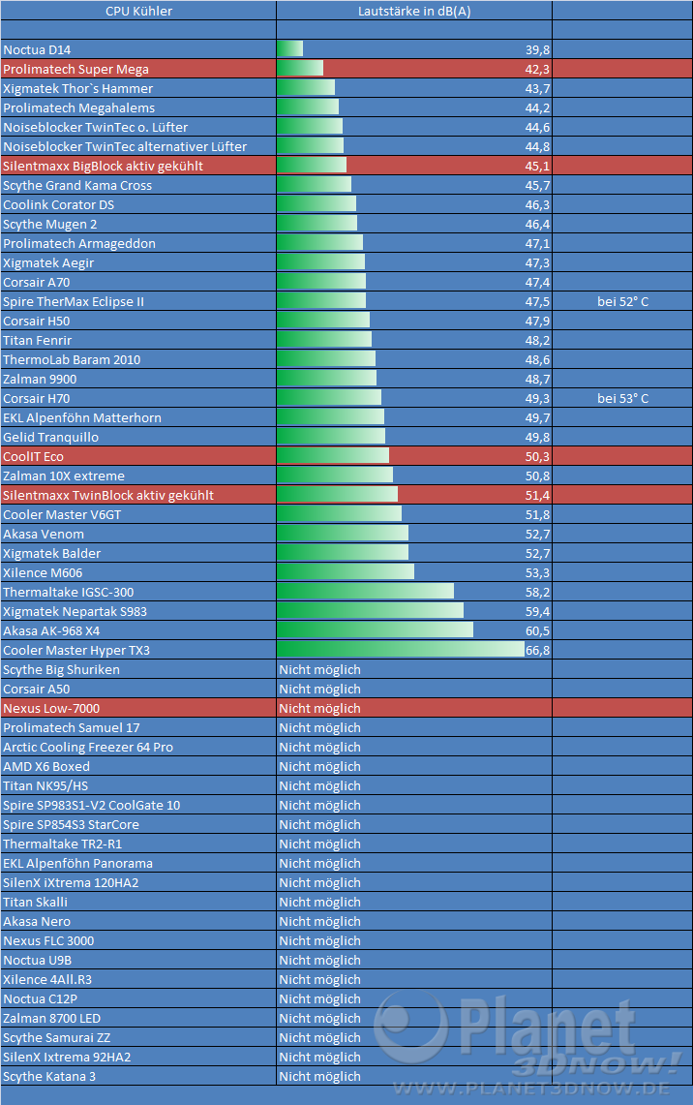Screen dimensions: 693x1105
Task: Click the green bar for Cooler Master Hyper TX3
Action: pyautogui.click(x=400, y=650)
